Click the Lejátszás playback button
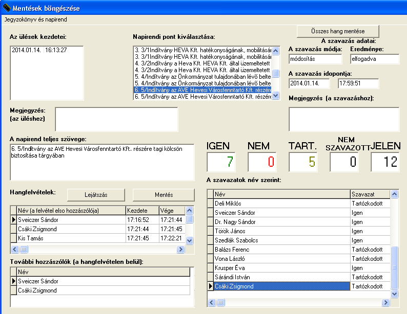This screenshot has width=407, height=314. (x=96, y=195)
